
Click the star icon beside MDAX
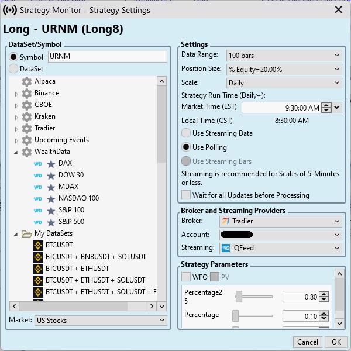click(x=51, y=187)
